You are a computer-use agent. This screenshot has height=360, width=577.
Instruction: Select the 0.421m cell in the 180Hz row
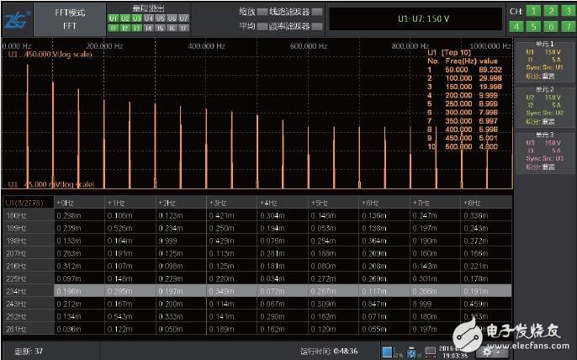232,215
